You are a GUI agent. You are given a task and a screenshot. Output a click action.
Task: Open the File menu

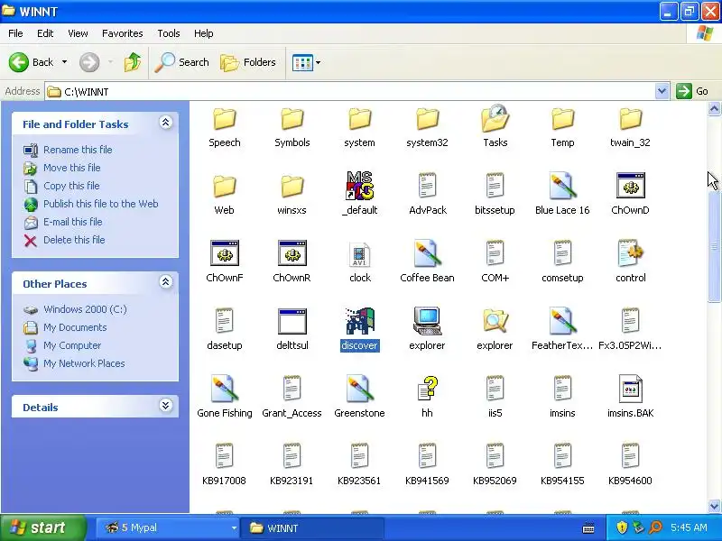(15, 33)
